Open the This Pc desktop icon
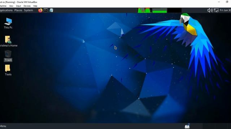 click(8, 23)
